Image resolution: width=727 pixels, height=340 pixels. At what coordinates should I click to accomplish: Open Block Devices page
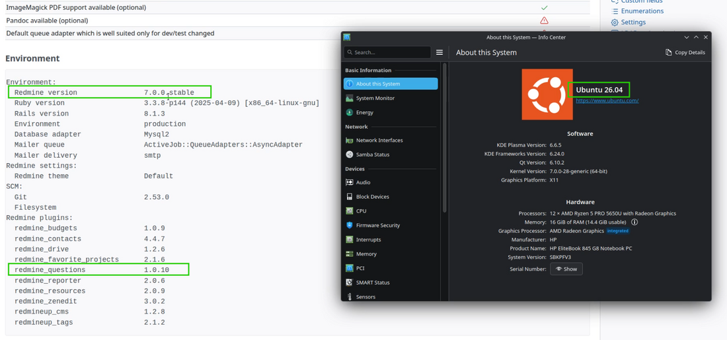point(391,197)
